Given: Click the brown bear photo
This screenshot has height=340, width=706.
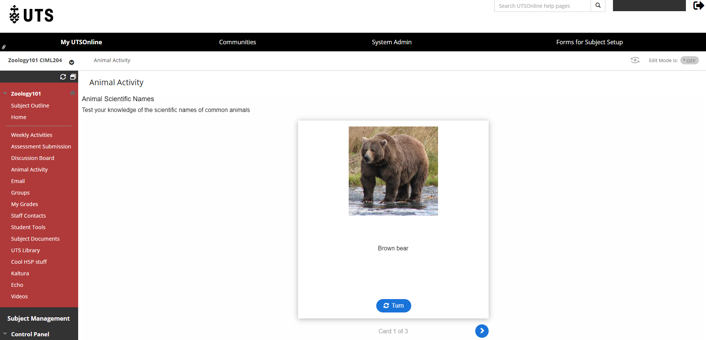Looking at the screenshot, I should click(393, 171).
